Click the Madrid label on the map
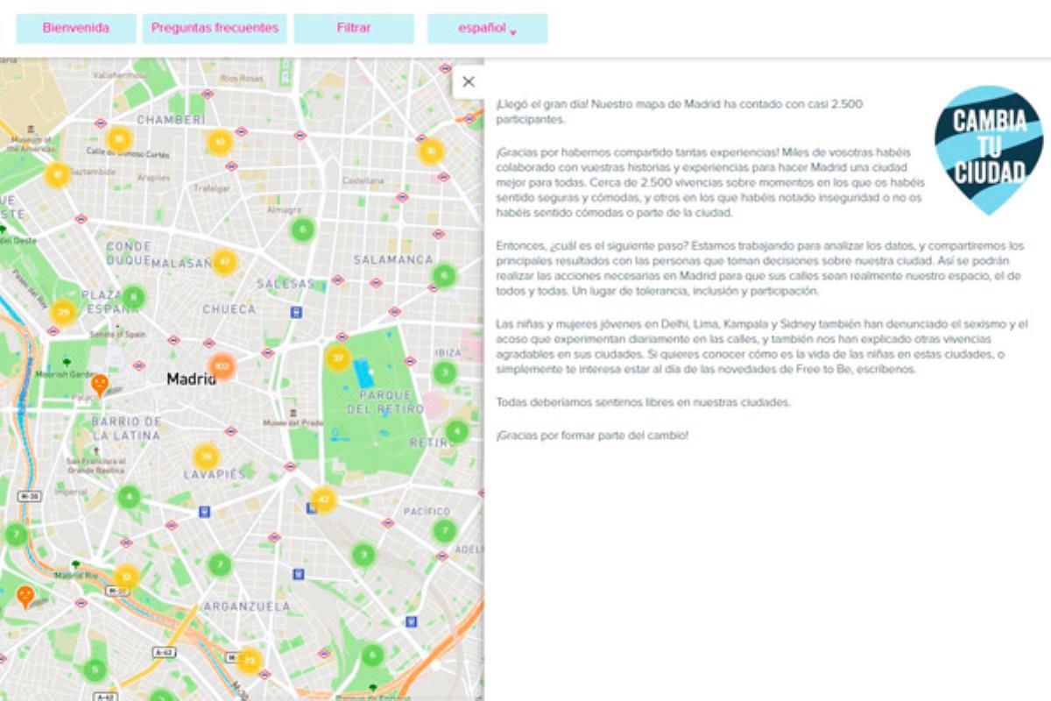Screen dimensions: 1051x701 [191, 380]
